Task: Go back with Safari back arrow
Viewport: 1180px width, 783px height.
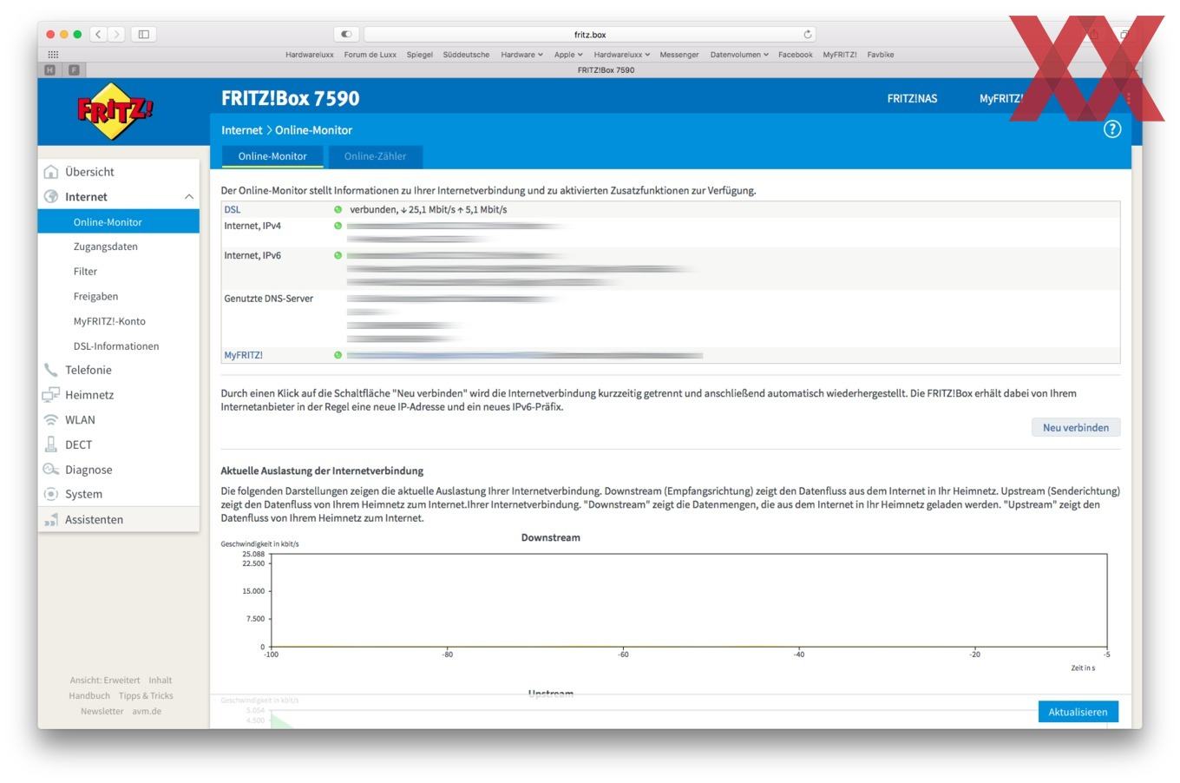Action: click(x=98, y=34)
